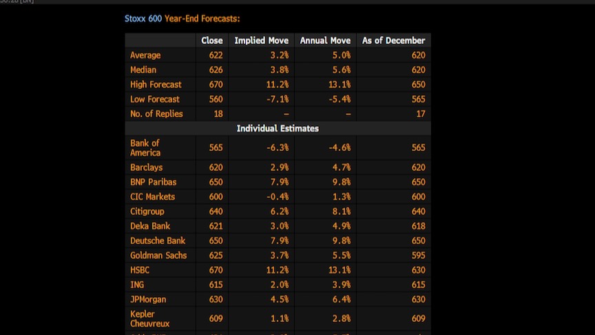Click the Annual Move column header

tap(325, 41)
